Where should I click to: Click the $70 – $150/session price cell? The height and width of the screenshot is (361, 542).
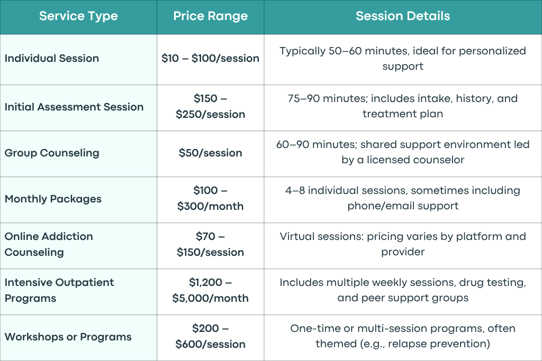click(211, 244)
